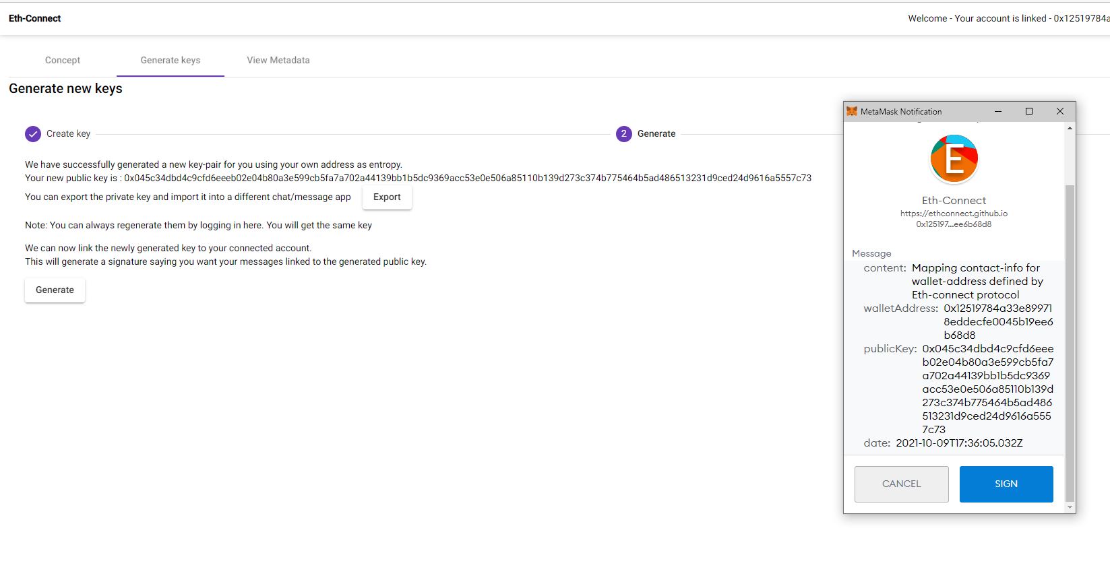Click the step 2 Generate circle icon
The image size is (1110, 582).
(623, 134)
